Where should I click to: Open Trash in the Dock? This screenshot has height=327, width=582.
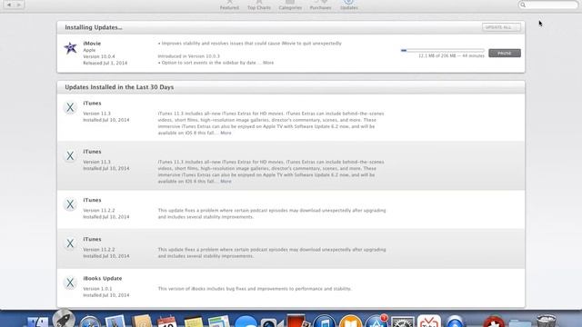coord(546,321)
